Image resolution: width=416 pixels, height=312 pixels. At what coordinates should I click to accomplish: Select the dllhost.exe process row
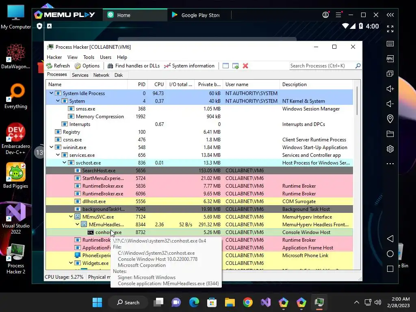[x=199, y=201]
